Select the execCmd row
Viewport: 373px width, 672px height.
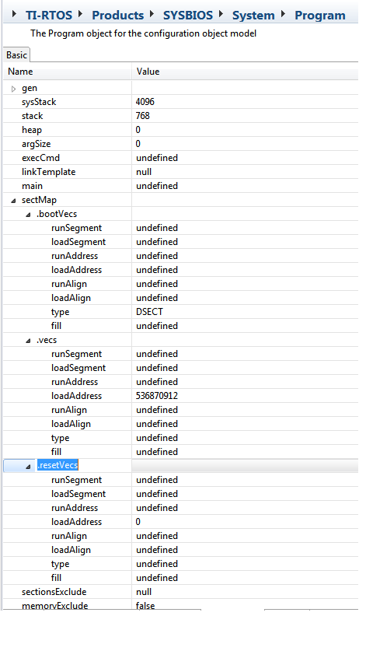click(x=181, y=158)
